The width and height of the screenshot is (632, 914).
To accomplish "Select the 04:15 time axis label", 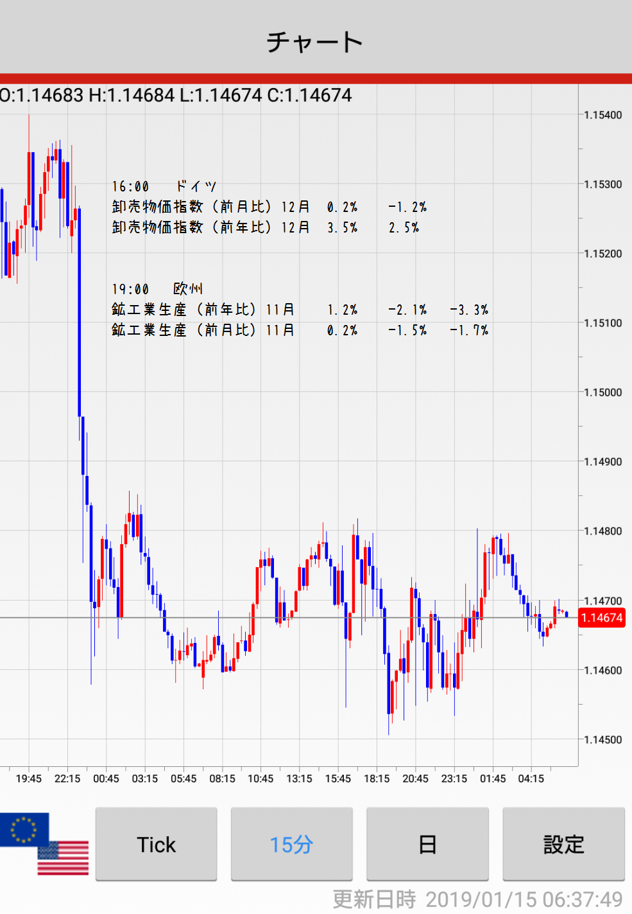I will [531, 778].
